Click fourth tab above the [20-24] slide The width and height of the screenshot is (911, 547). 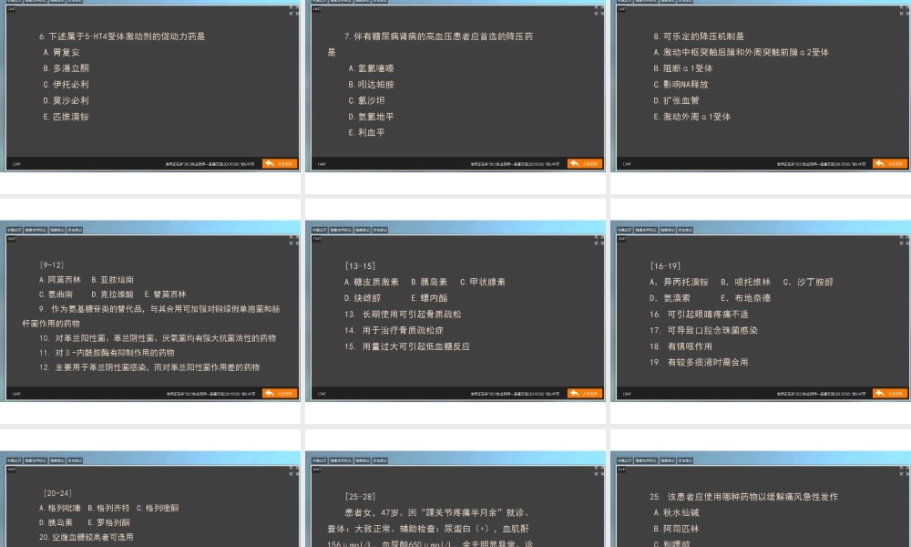75,460
